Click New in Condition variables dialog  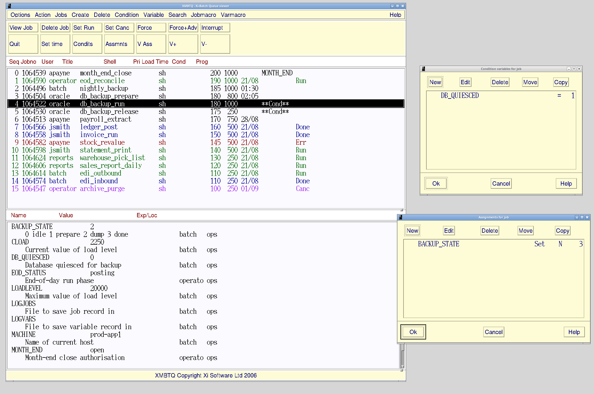435,82
